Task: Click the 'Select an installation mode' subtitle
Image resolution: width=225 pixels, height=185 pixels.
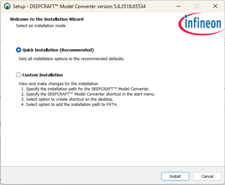Action: 41,26
